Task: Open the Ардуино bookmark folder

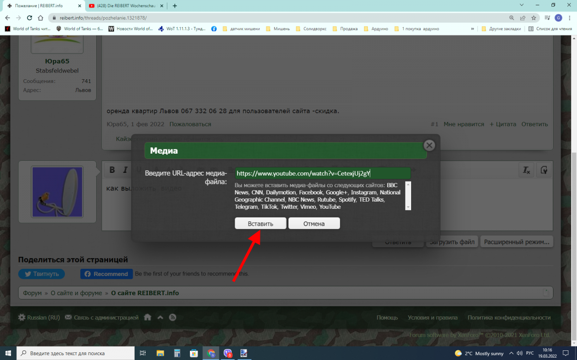Action: pos(376,29)
